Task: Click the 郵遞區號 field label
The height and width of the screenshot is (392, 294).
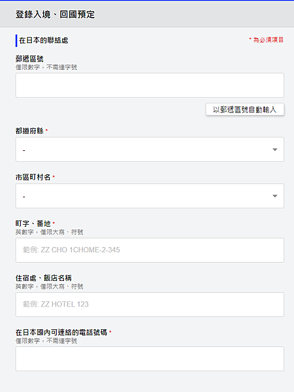Action: click(x=29, y=59)
